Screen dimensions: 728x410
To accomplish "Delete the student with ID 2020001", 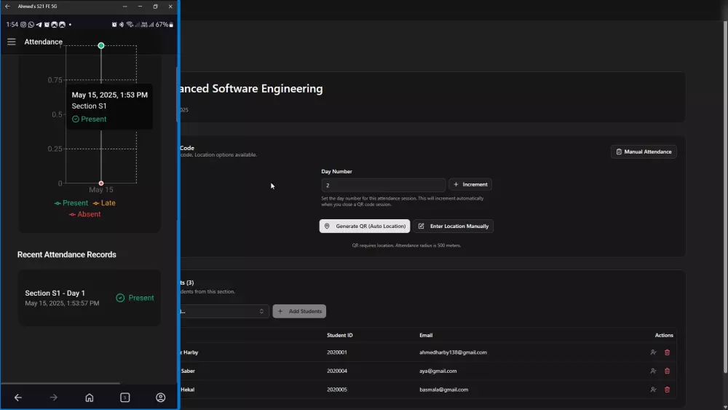I will point(667,352).
